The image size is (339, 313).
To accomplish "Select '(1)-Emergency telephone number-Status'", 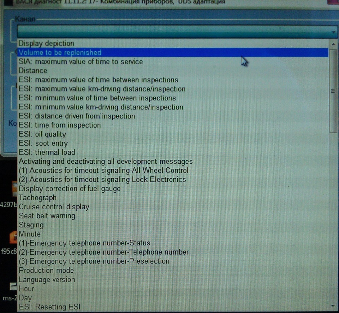I will coord(173,243).
